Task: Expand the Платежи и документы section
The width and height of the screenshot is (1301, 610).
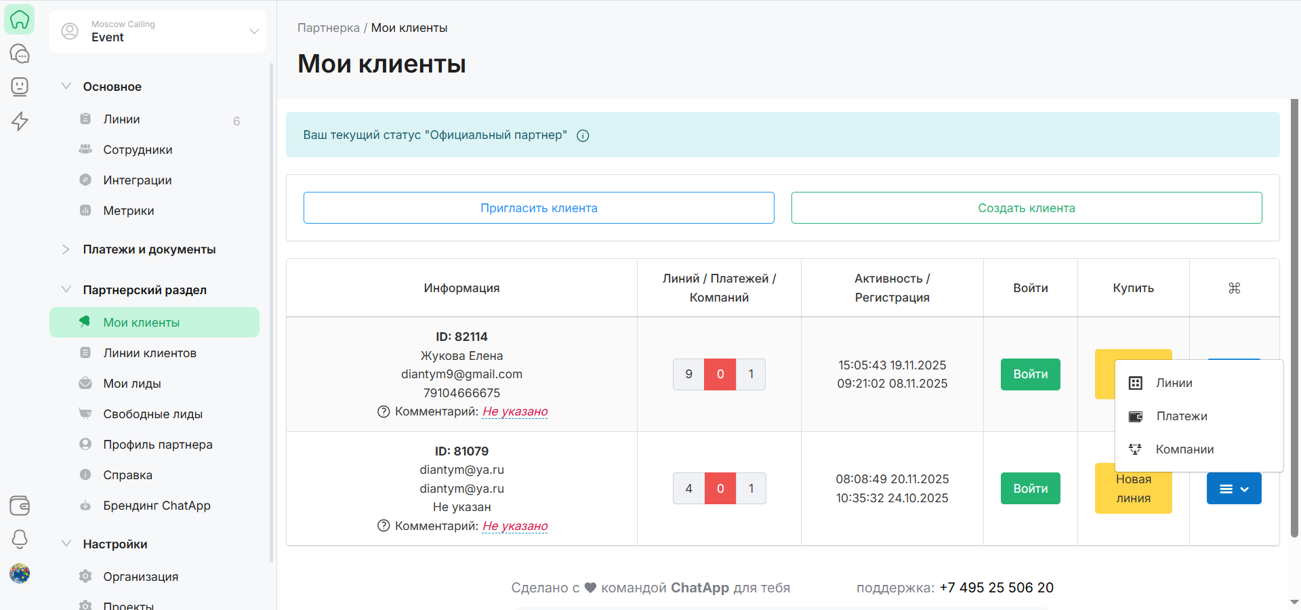Action: point(66,249)
